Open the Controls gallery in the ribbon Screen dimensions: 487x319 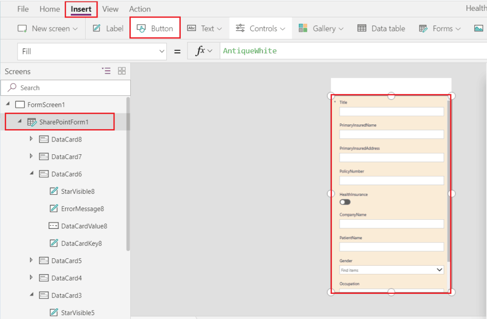pos(260,28)
